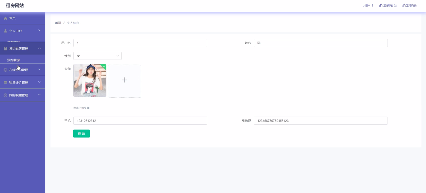Go to 首页 via breadcrumb
426x193 pixels.
(58, 23)
